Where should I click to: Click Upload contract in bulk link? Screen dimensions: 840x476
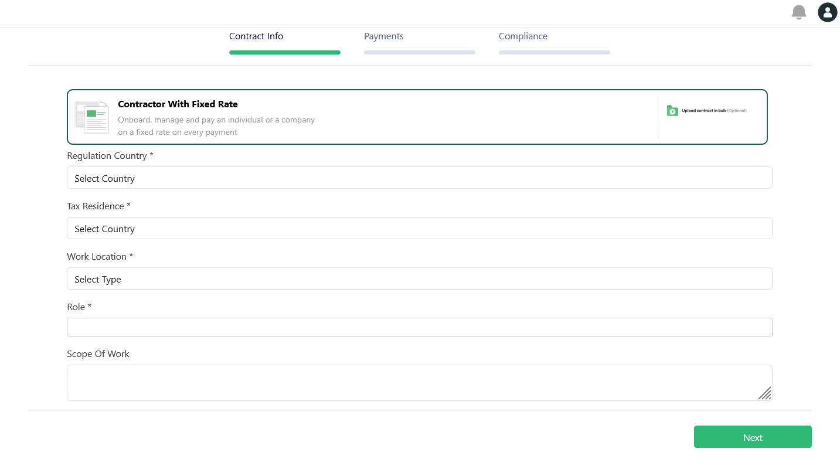click(x=707, y=111)
